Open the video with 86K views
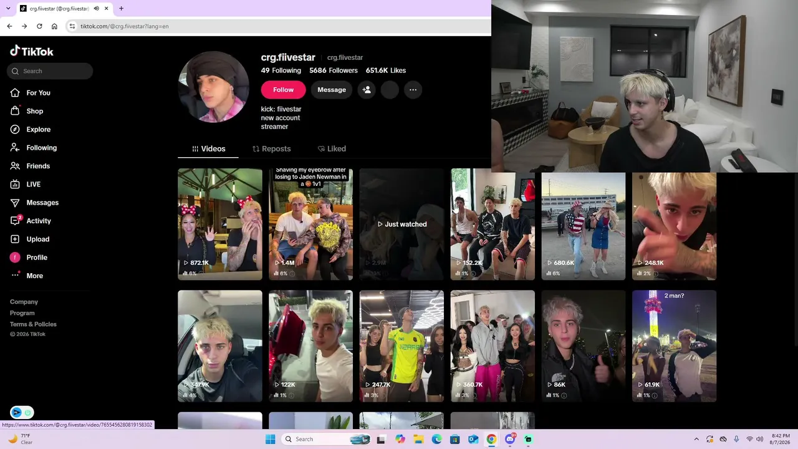Image resolution: width=798 pixels, height=449 pixels. pos(584,346)
